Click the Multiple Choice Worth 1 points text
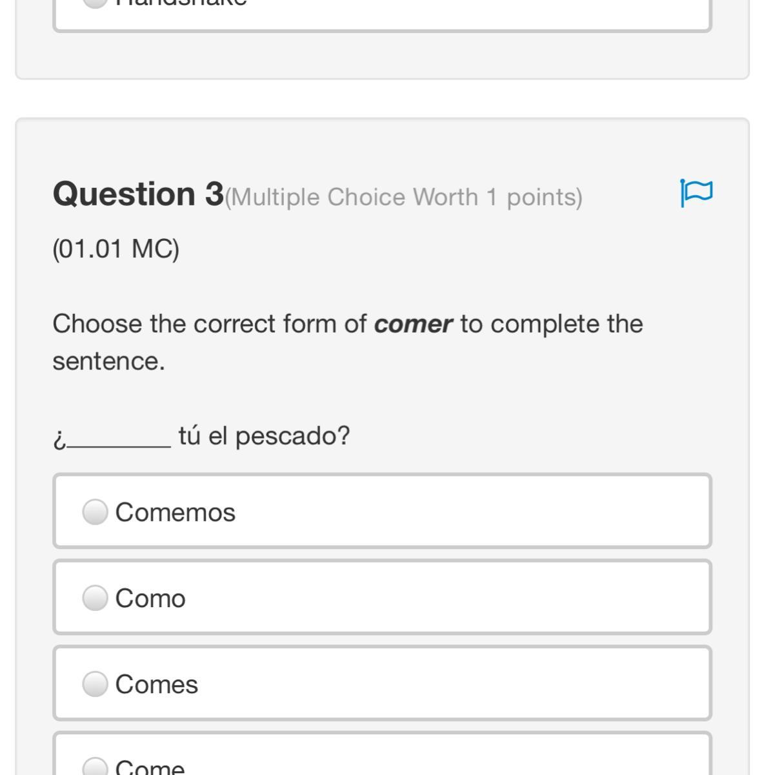Image resolution: width=773 pixels, height=775 pixels. pos(404,197)
